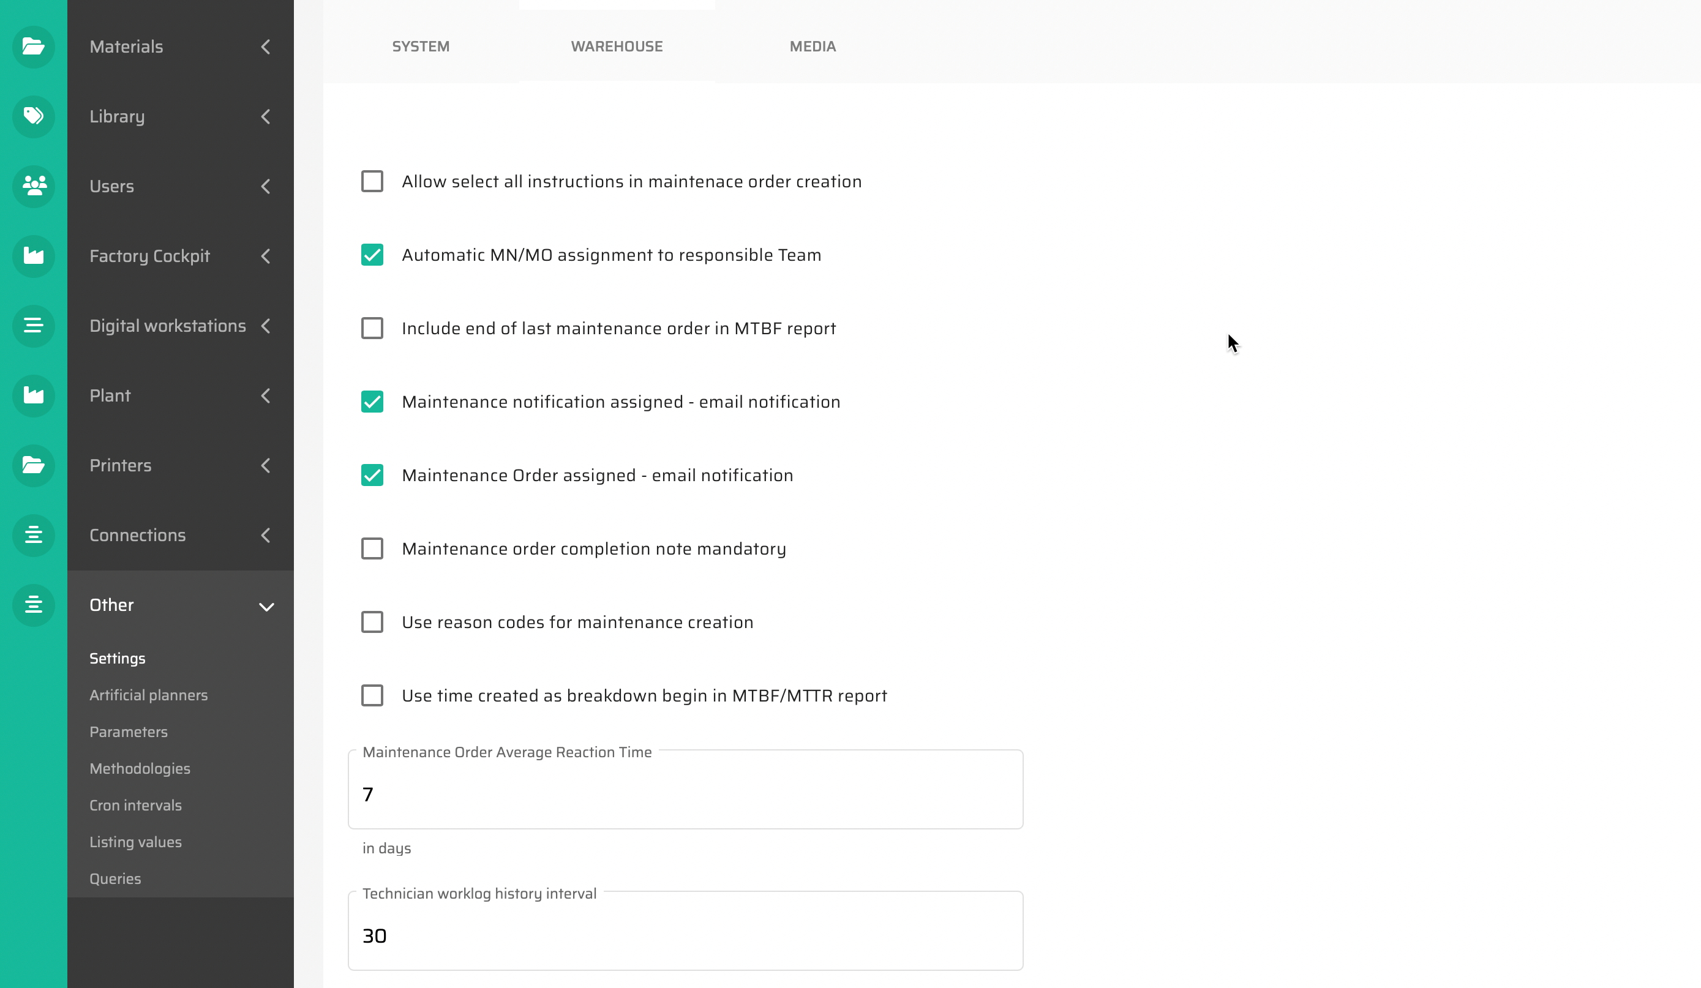Click the Users group icon
This screenshot has width=1701, height=988.
tap(33, 185)
